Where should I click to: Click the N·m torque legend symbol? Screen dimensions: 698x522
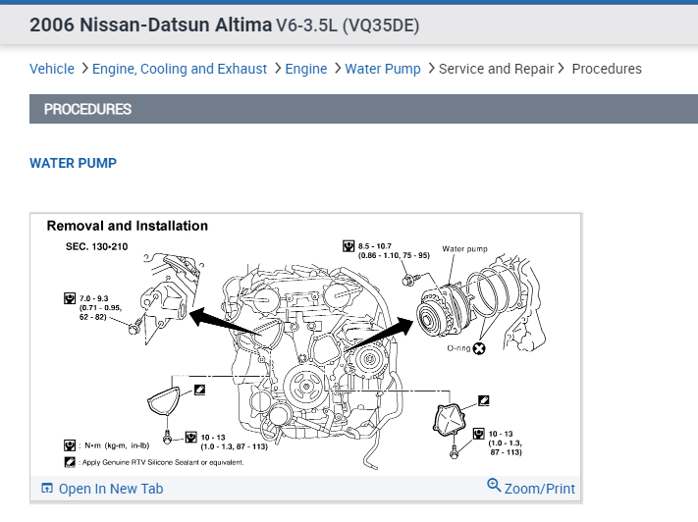71,444
